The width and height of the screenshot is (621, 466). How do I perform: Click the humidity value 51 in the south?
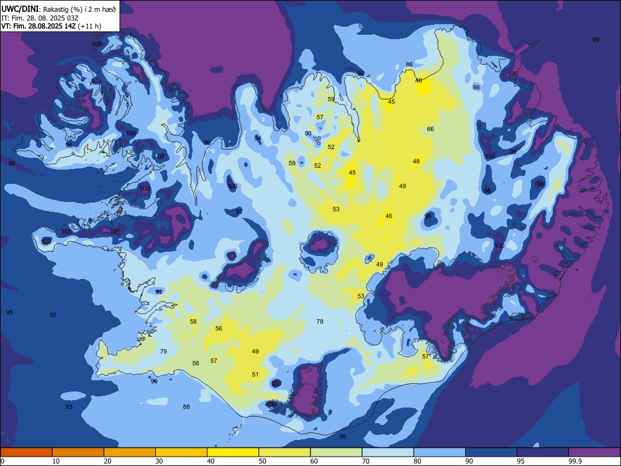point(255,374)
